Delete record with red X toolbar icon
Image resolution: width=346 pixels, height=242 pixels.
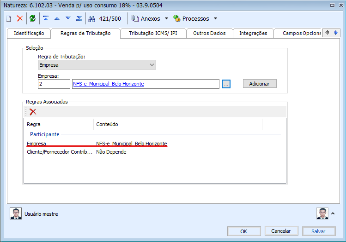[x=20, y=18]
